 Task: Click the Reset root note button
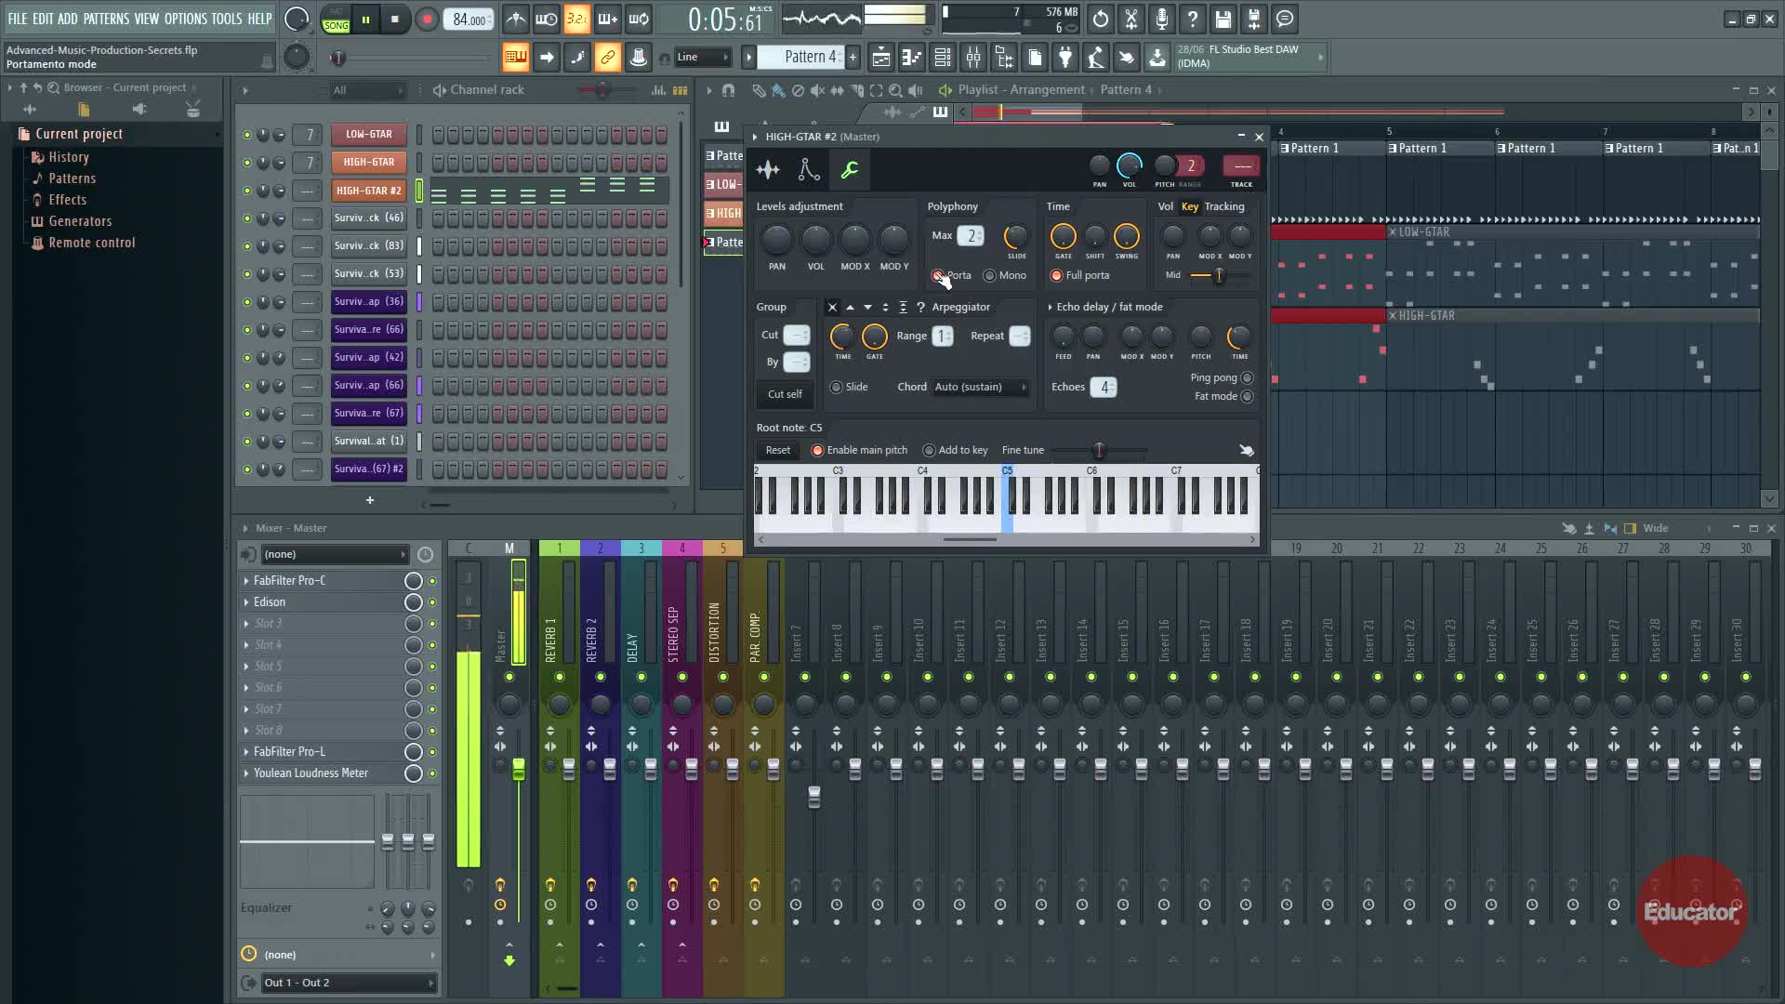[x=777, y=451]
